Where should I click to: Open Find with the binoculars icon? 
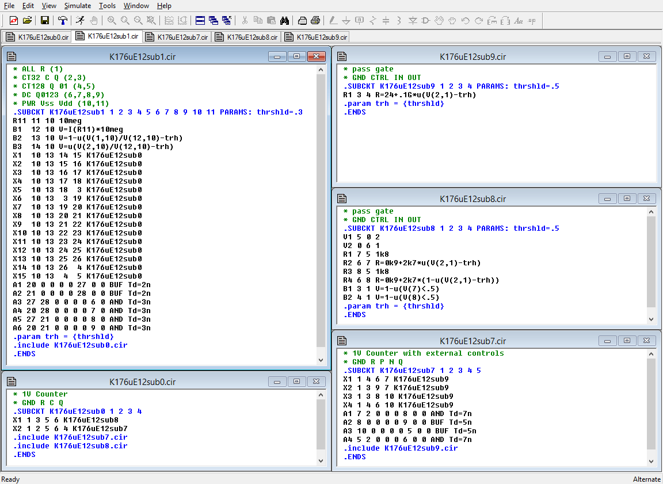pyautogui.click(x=284, y=21)
